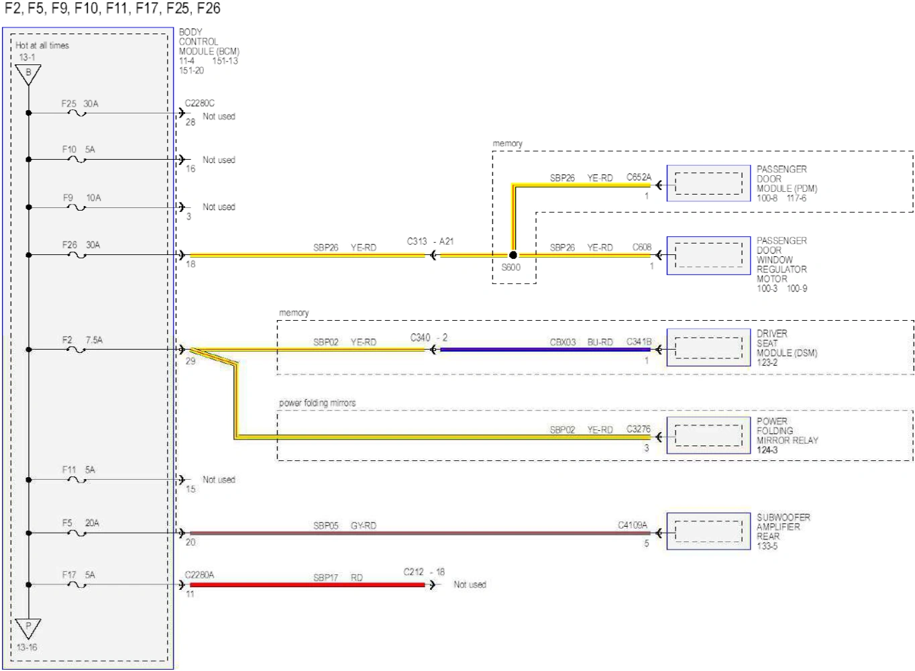Click the C341B connector label
Viewport: 915px width, 671px height.
639,342
